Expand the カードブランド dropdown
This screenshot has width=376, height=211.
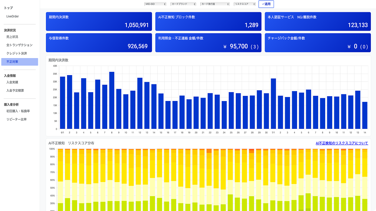click(x=183, y=4)
